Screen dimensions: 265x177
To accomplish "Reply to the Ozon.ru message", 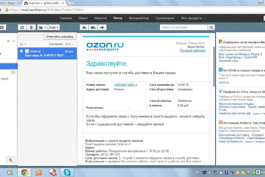I will [85, 27].
